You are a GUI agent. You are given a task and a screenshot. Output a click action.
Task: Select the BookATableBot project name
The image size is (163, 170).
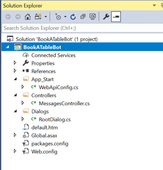[42, 47]
